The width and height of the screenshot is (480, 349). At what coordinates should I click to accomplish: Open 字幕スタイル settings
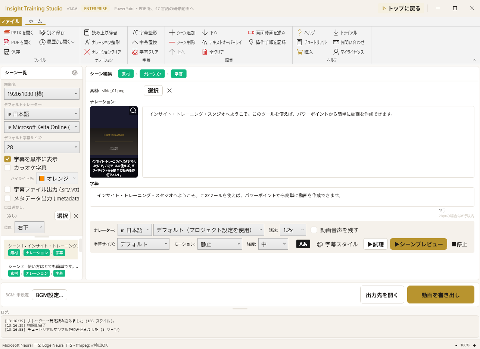(x=337, y=244)
